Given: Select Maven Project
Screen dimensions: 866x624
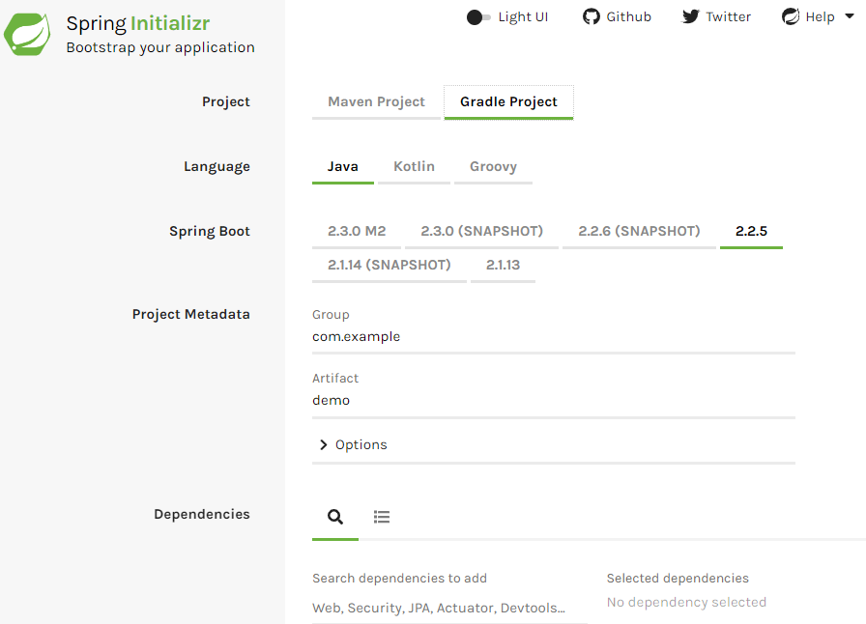Looking at the screenshot, I should [376, 101].
